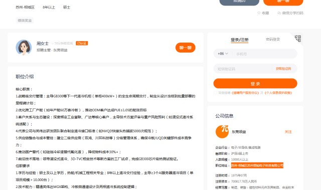Click 核心职责 text line
Viewport: 321px width, 190px height.
pos(24,89)
